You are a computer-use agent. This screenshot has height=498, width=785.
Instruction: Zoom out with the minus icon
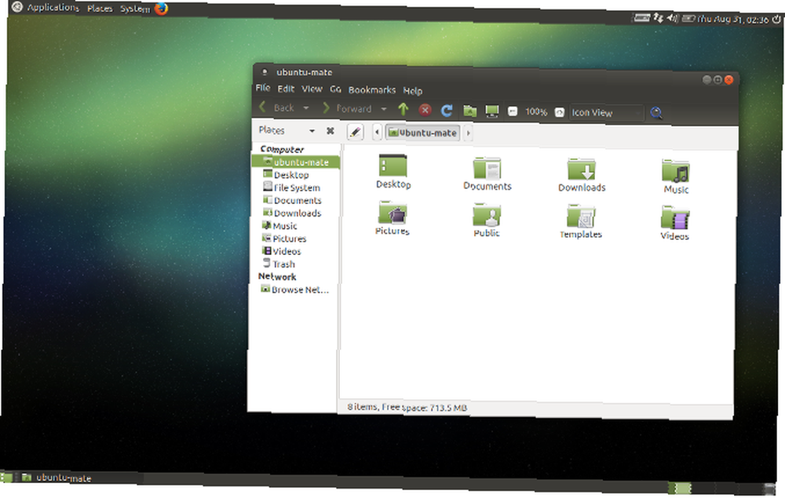coord(512,111)
